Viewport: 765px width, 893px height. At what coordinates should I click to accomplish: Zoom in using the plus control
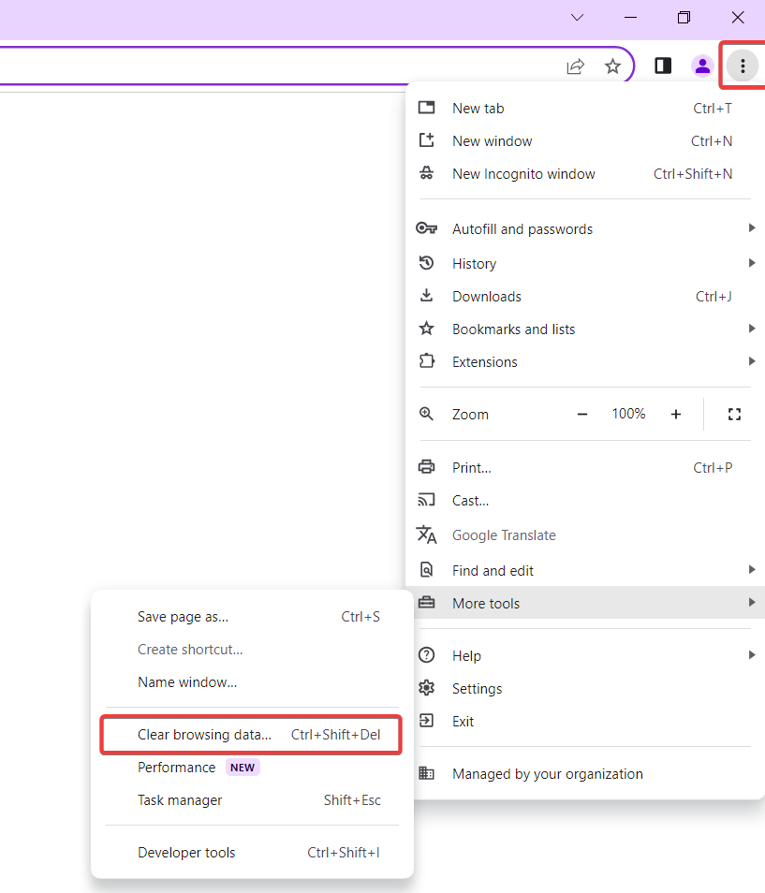click(675, 413)
